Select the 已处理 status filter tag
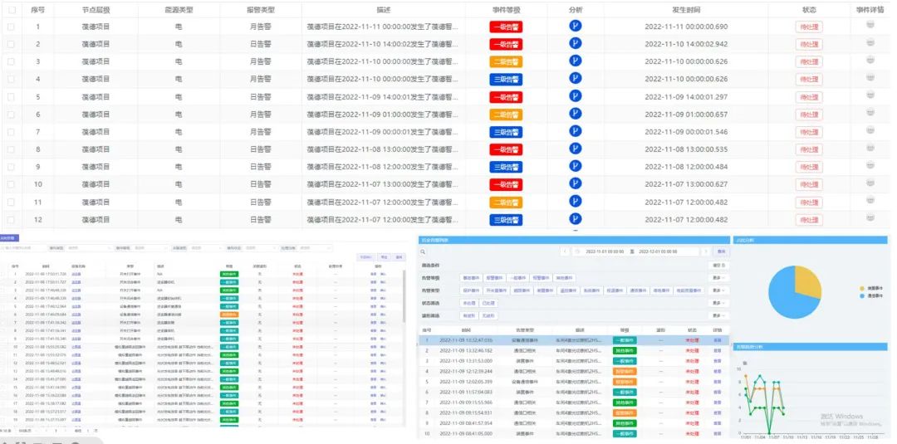The image size is (897, 444). point(490,303)
